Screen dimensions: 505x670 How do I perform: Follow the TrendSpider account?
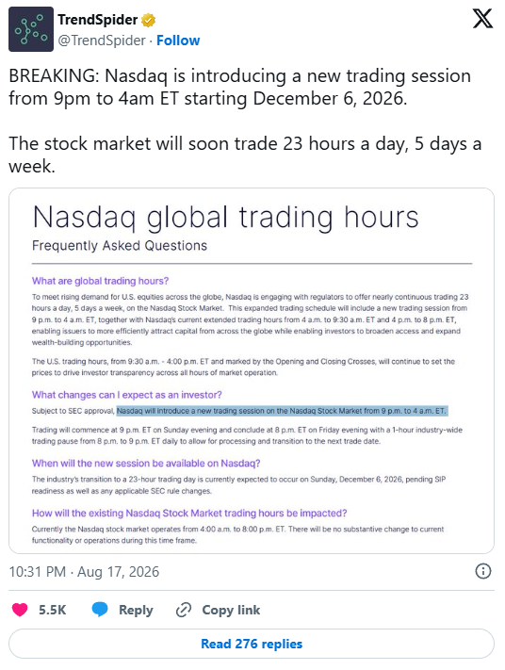click(178, 41)
